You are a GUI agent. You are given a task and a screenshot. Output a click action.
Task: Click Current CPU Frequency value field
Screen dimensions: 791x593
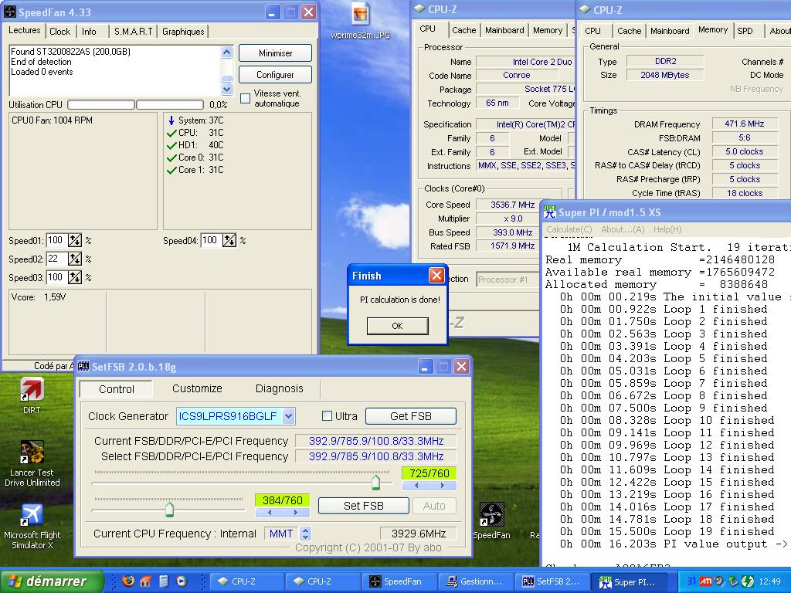coord(418,534)
